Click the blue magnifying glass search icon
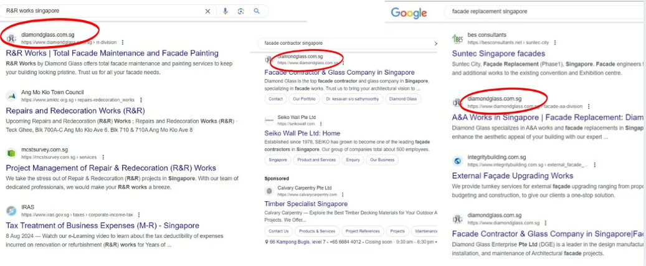This screenshot has width=646, height=266. tap(256, 11)
